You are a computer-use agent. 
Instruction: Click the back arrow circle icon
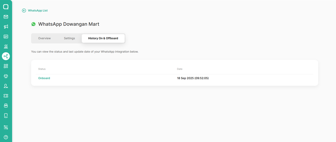click(24, 11)
